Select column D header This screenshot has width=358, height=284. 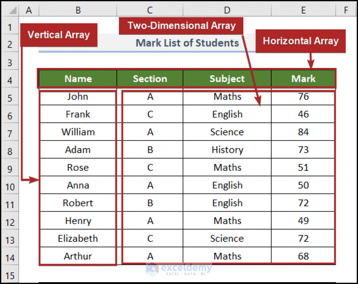227,10
